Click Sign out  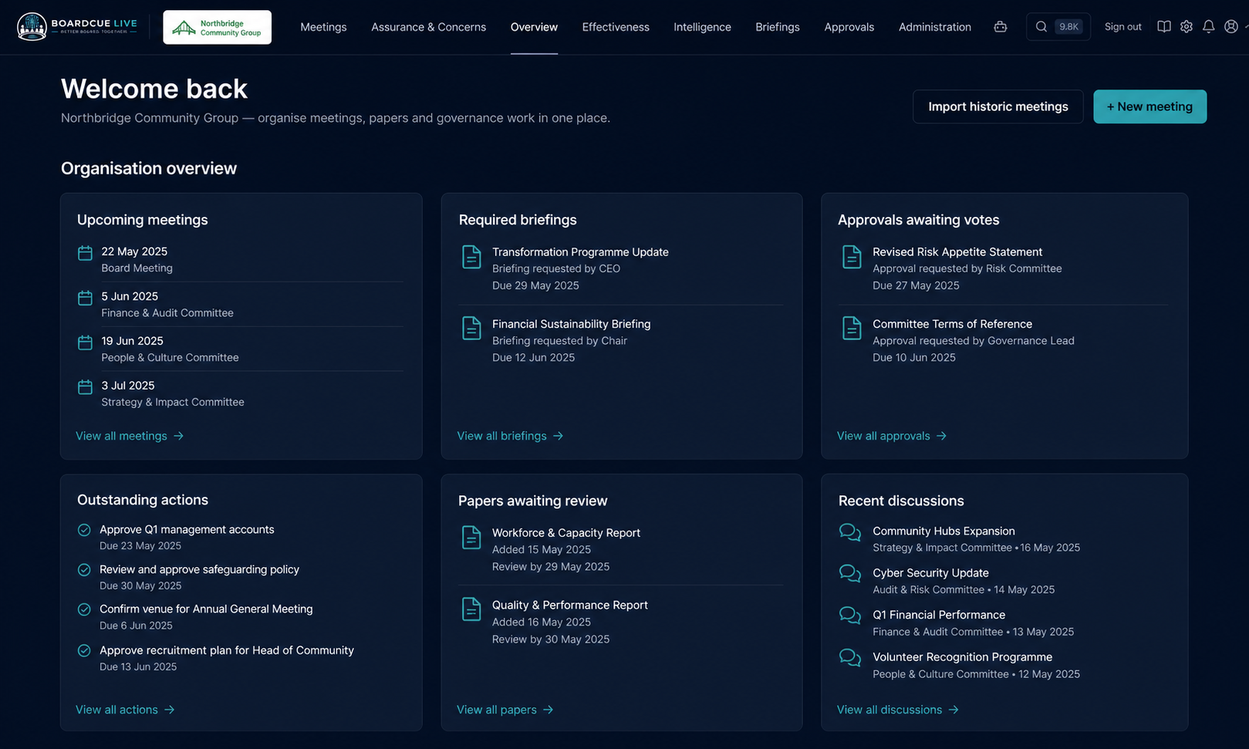tap(1122, 27)
